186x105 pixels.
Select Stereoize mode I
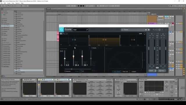(81, 71)
